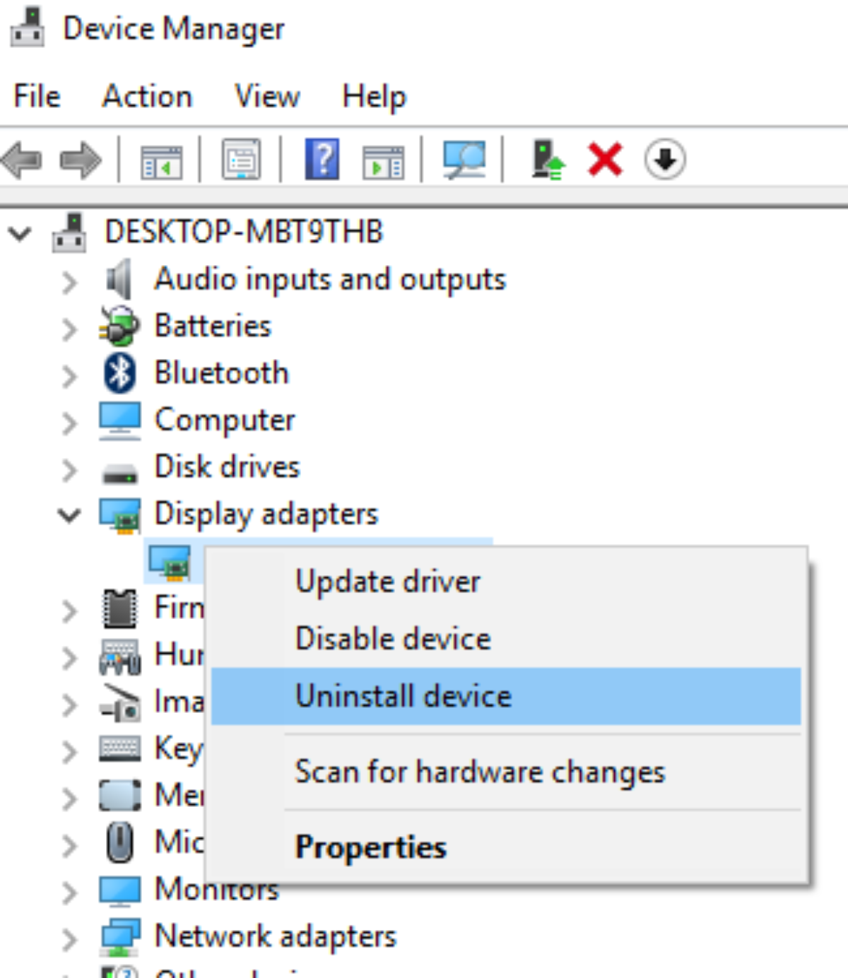
Task: Collapse the DESKTOP-MBT9THB root node
Action: 21,233
